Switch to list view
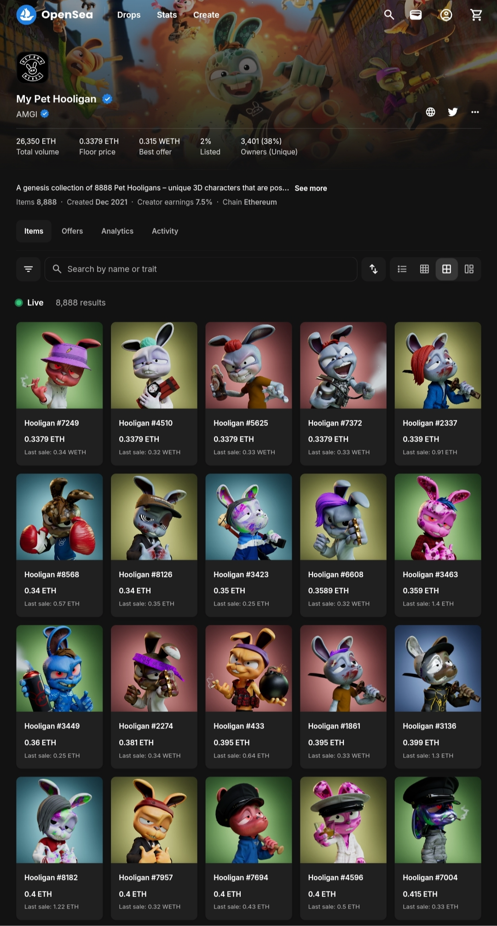Screen dimensions: 497x926 pos(402,269)
